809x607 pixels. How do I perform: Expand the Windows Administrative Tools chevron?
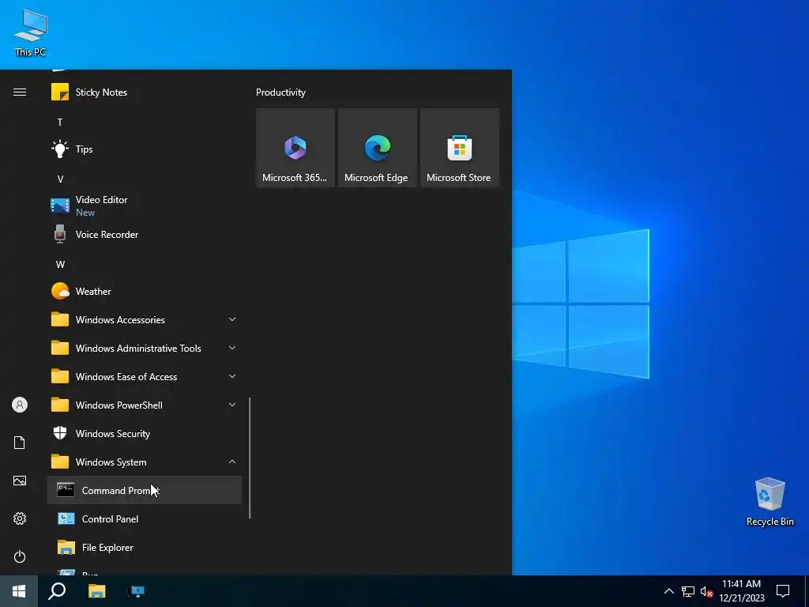(232, 348)
